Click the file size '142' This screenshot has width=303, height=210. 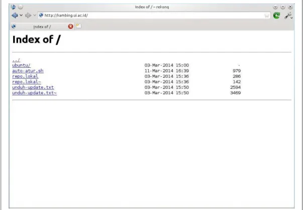pos(237,82)
